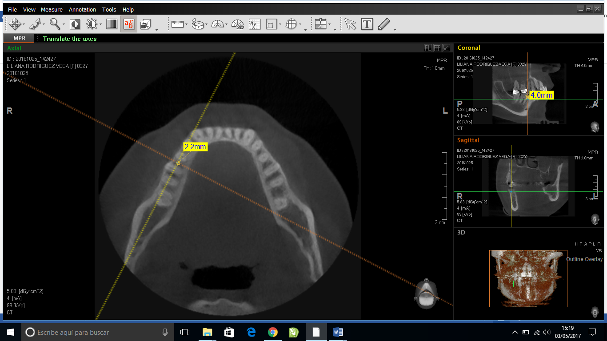Open the Measure menu
Viewport: 607px width, 341px height.
point(52,9)
